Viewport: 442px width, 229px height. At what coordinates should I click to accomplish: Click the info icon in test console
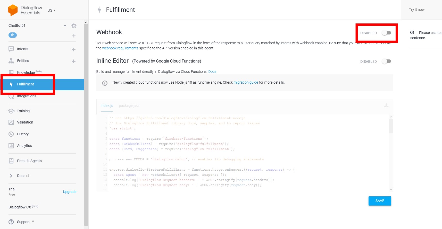click(412, 32)
